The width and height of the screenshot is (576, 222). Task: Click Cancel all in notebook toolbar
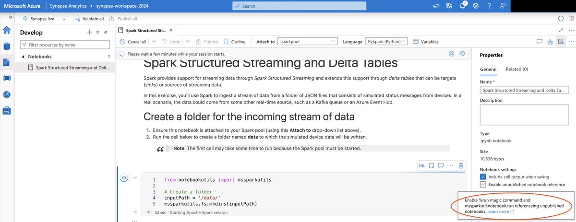(x=133, y=42)
